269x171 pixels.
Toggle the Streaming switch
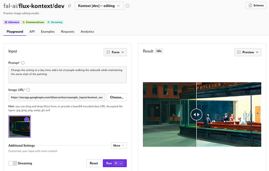(13, 163)
